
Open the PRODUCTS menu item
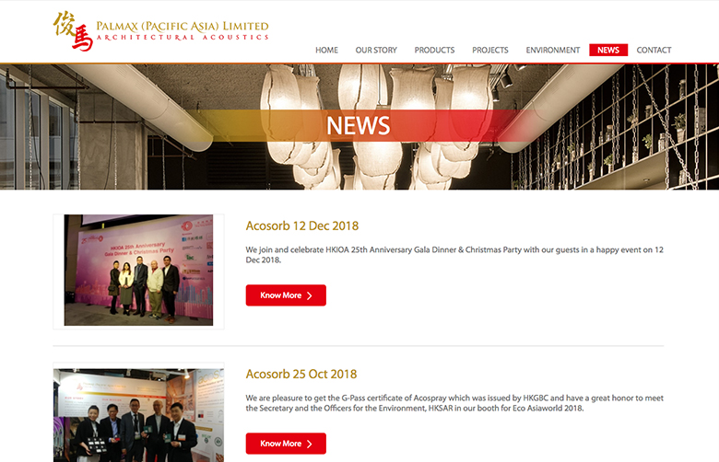click(x=434, y=50)
